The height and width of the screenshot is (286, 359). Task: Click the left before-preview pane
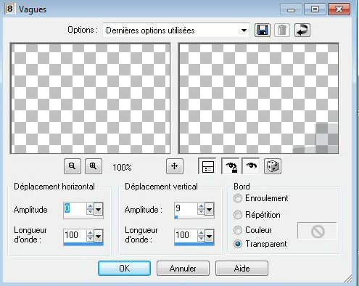(90, 99)
